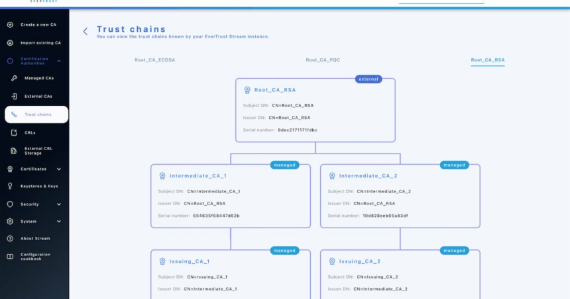The width and height of the screenshot is (570, 299).
Task: Click the Configuration cookbook book icon
Action: (10, 257)
